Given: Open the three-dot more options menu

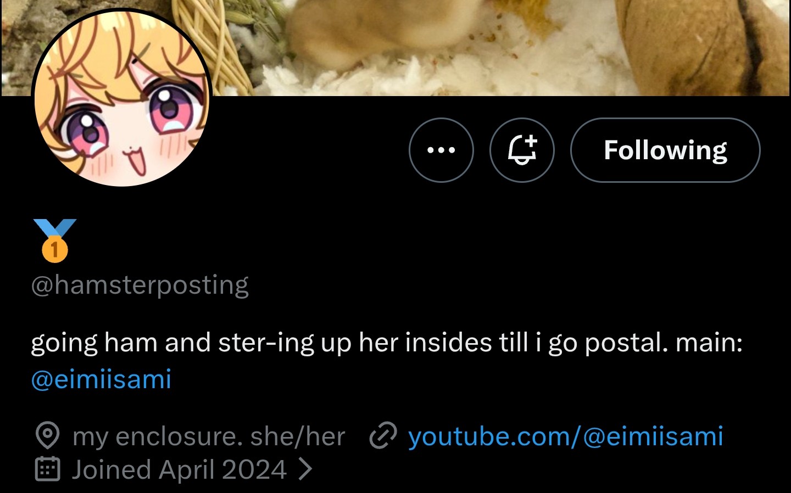Looking at the screenshot, I should (441, 150).
